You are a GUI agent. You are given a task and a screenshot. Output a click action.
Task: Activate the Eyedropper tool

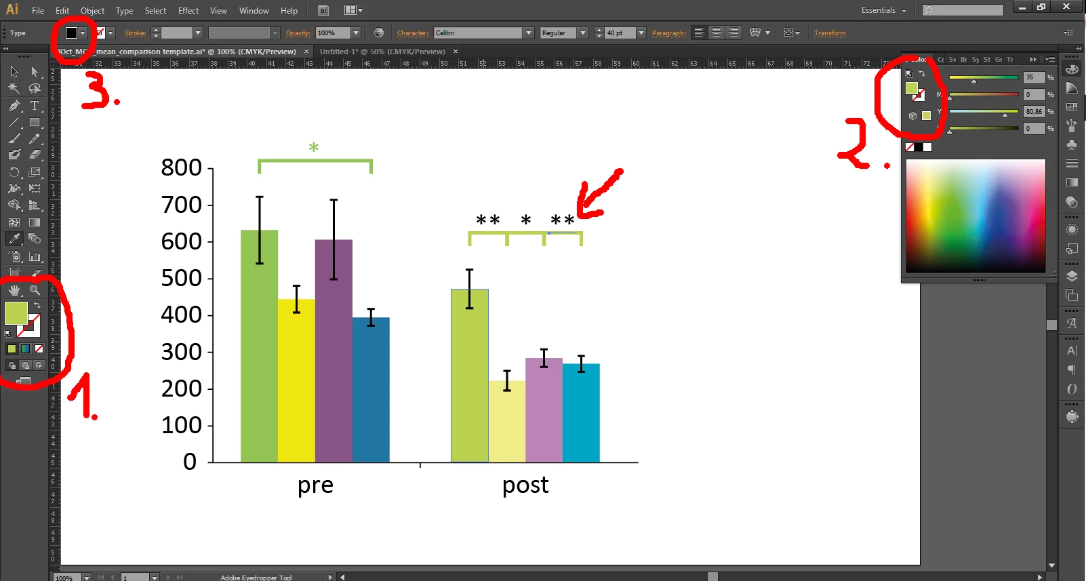click(x=14, y=239)
